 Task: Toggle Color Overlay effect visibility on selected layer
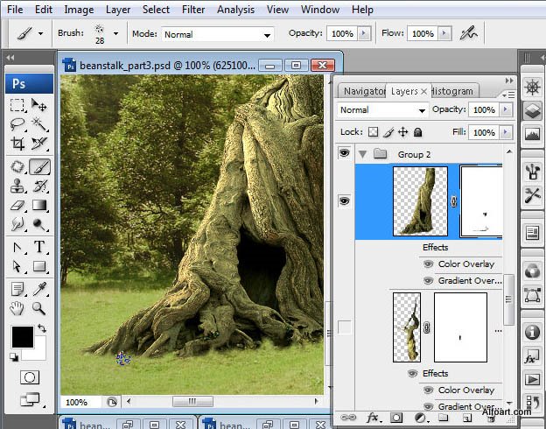coord(428,264)
